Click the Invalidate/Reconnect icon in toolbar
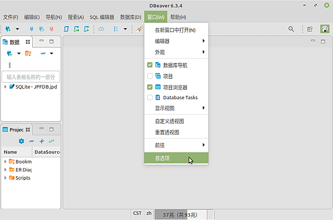 42,29
